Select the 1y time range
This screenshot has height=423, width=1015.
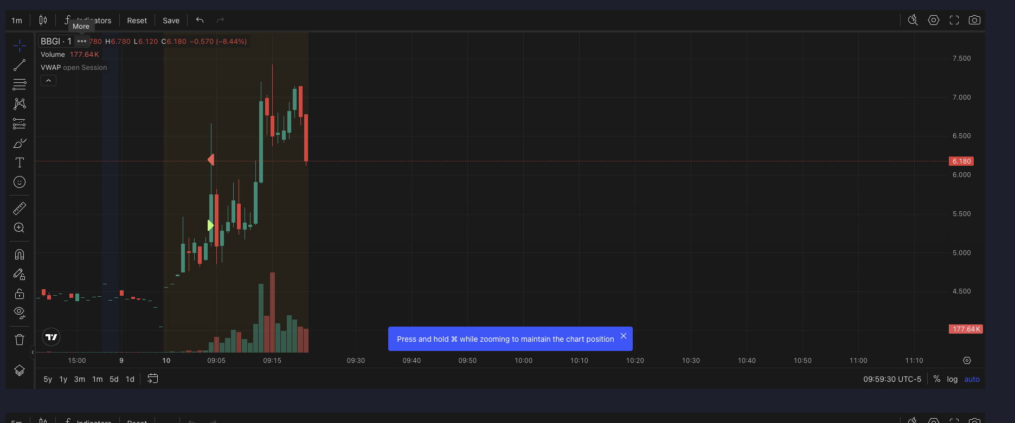(x=63, y=379)
